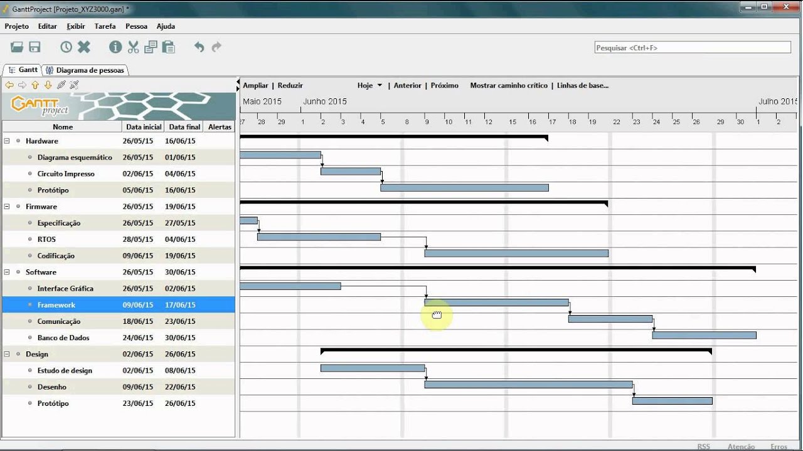This screenshot has width=803, height=451.
Task: Open the Hoje dropdown arrow
Action: pyautogui.click(x=380, y=86)
